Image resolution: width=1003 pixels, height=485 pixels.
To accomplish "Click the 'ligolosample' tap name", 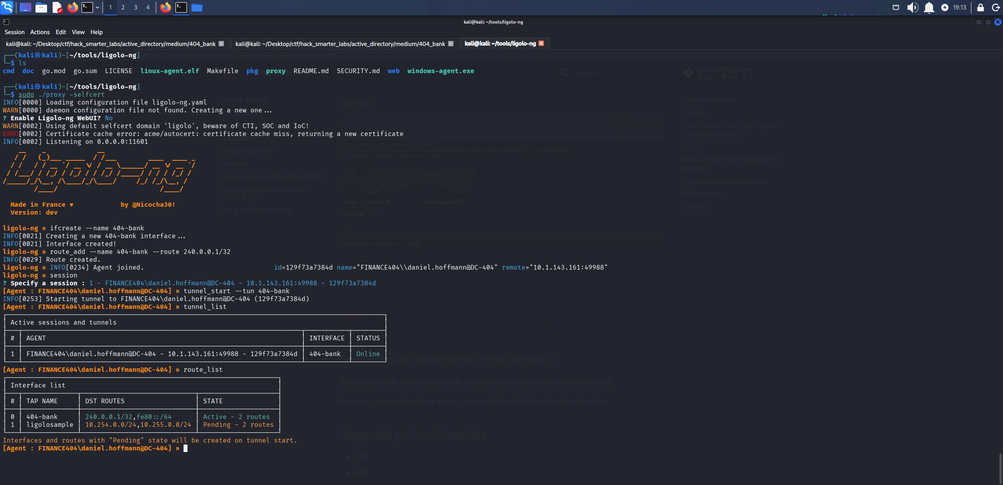I will coord(50,424).
